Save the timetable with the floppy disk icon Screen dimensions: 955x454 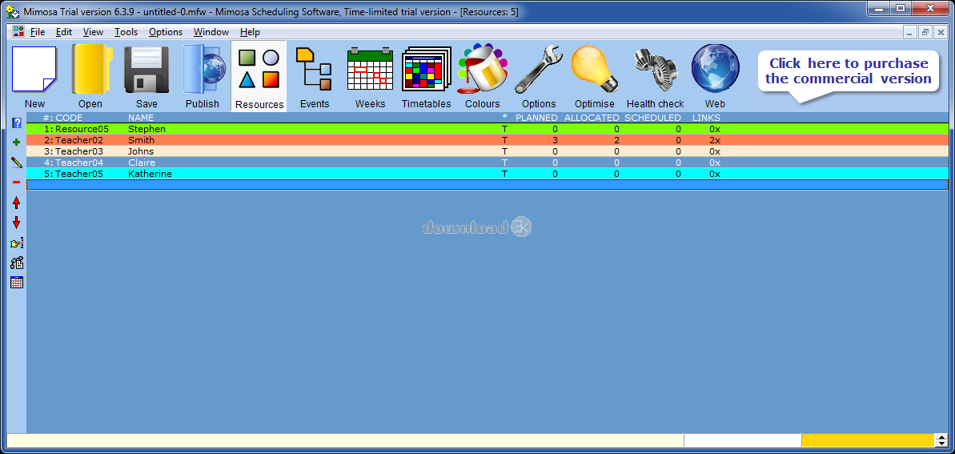[146, 70]
